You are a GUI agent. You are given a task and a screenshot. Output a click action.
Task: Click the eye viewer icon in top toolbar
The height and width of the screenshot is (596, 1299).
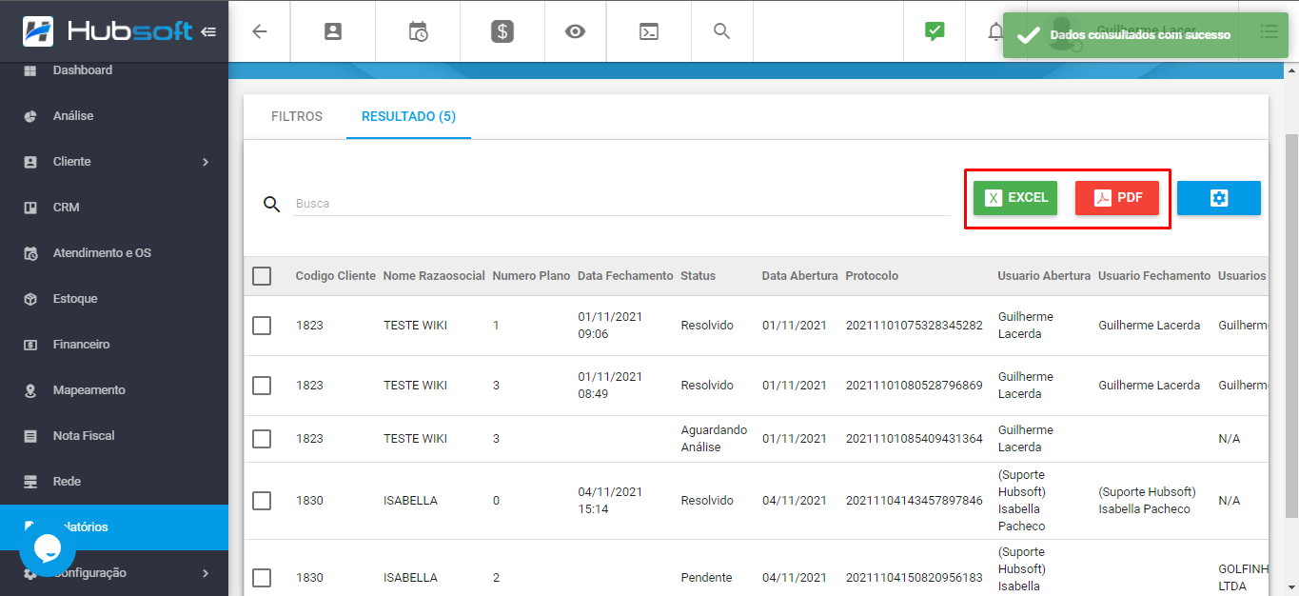(x=575, y=30)
